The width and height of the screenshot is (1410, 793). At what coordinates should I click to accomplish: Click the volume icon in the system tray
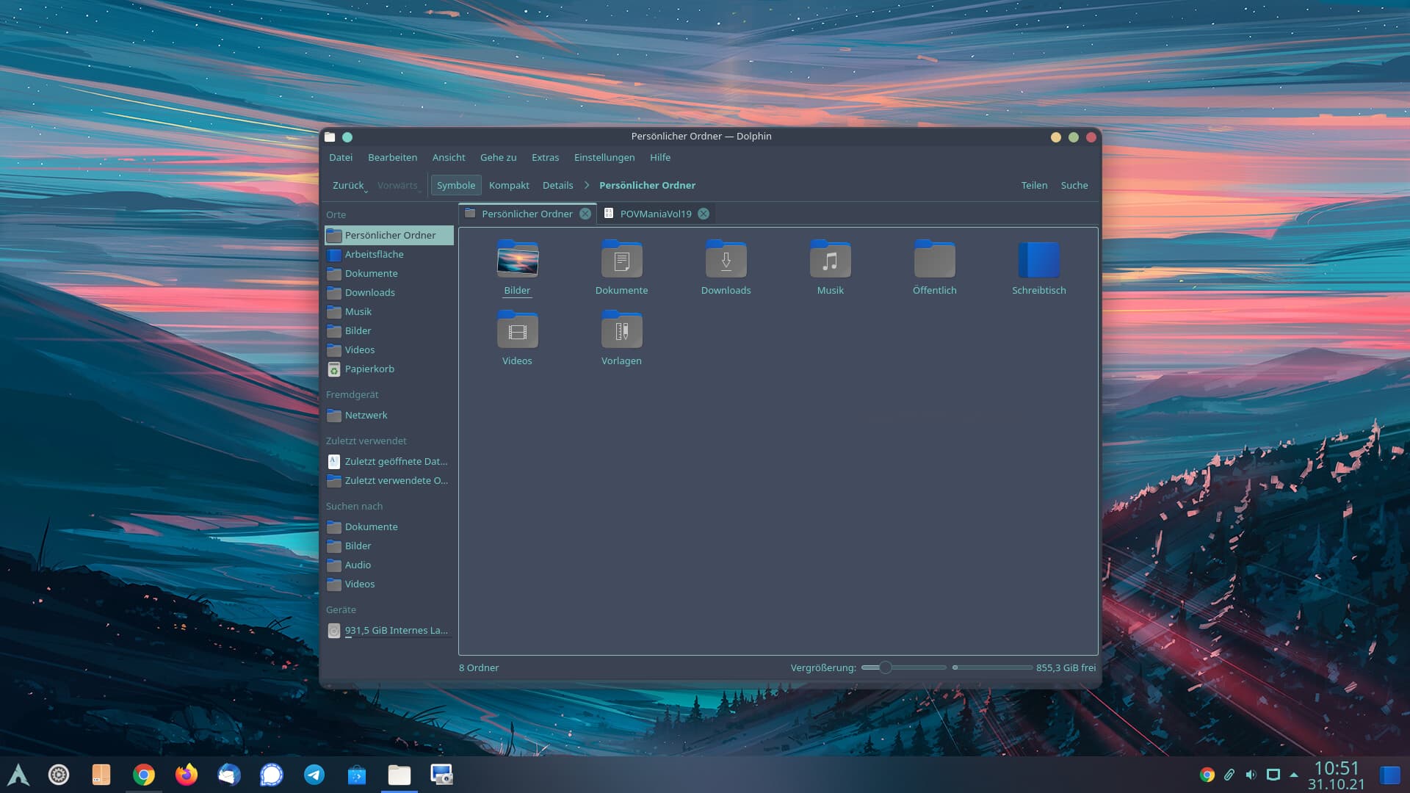click(x=1251, y=774)
